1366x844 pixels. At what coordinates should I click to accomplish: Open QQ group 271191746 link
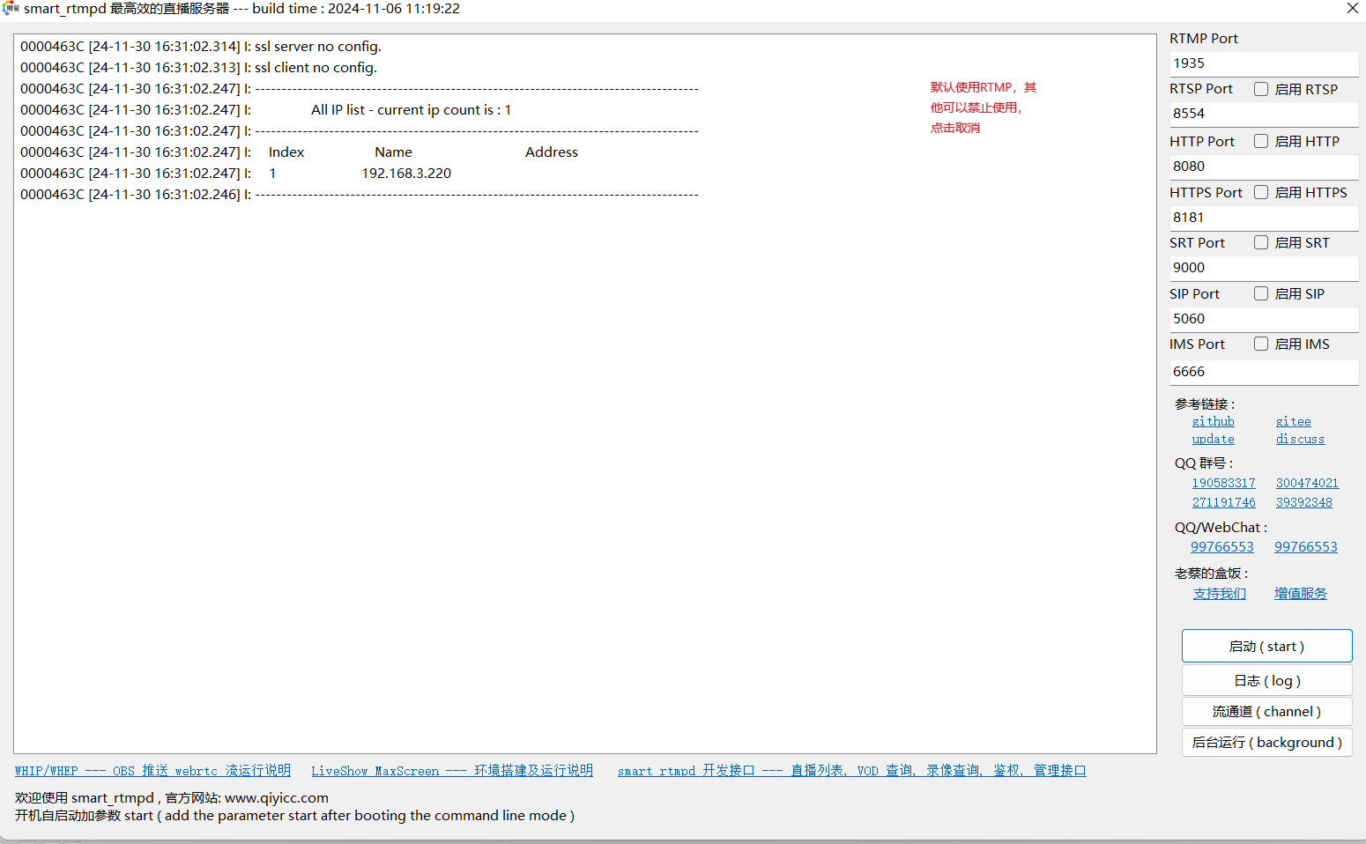tap(1223, 502)
